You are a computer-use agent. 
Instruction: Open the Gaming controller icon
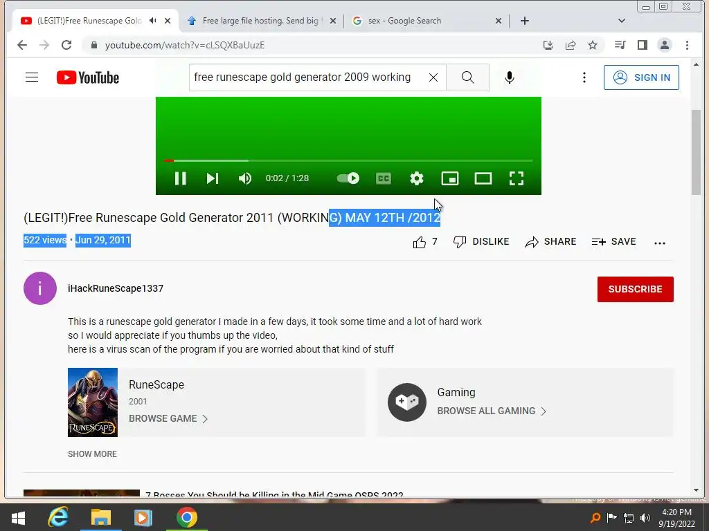[x=407, y=402]
